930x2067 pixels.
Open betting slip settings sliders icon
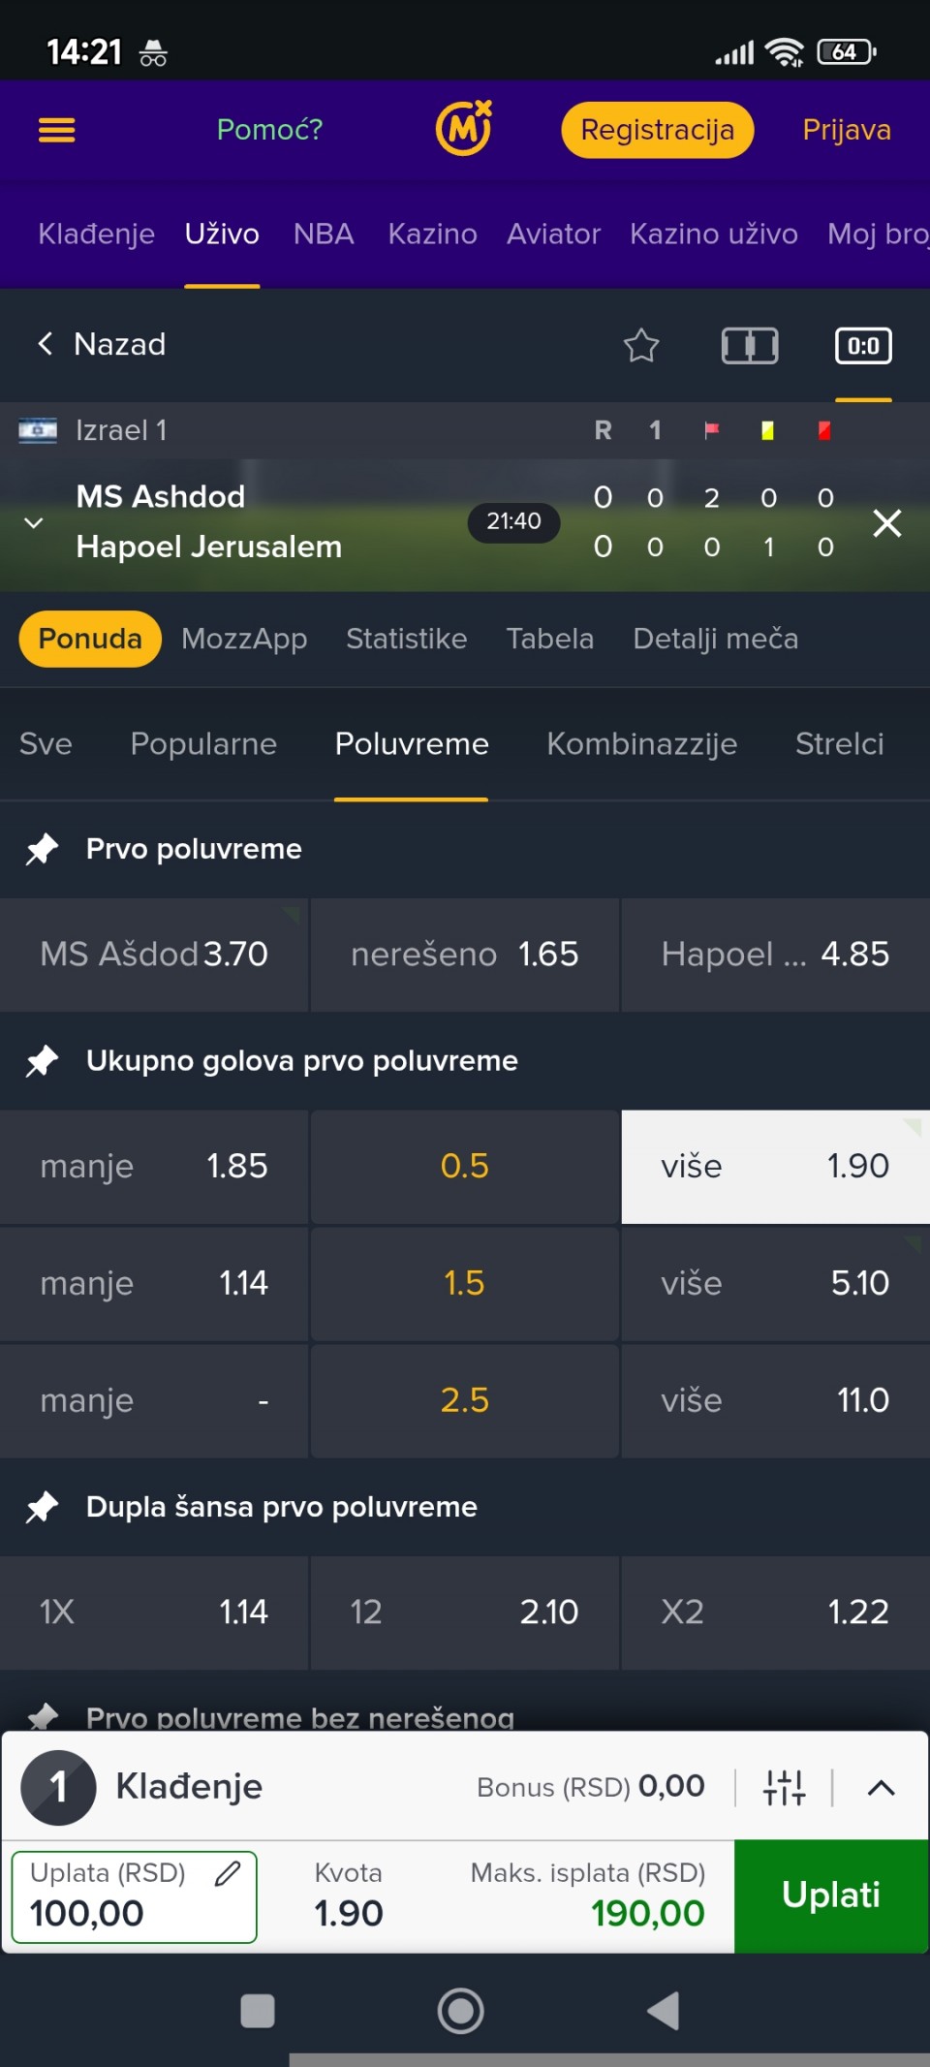click(x=784, y=1787)
